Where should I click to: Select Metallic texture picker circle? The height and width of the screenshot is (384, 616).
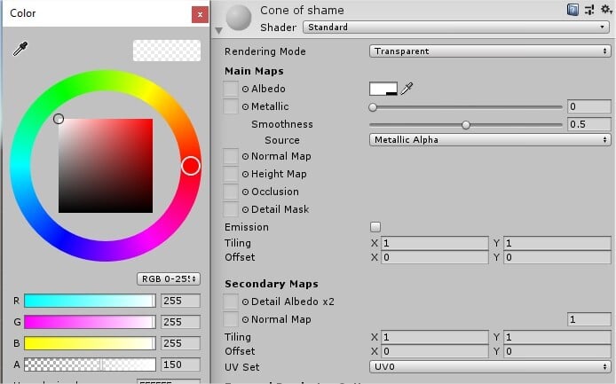tap(245, 106)
